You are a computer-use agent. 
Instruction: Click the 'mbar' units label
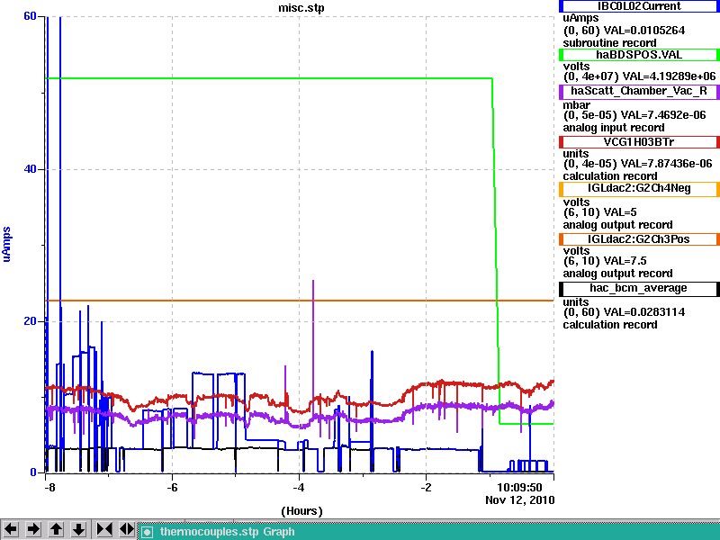pos(577,105)
